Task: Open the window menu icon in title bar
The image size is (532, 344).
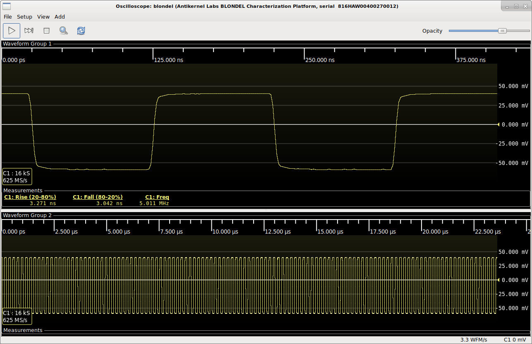Action: pos(7,6)
